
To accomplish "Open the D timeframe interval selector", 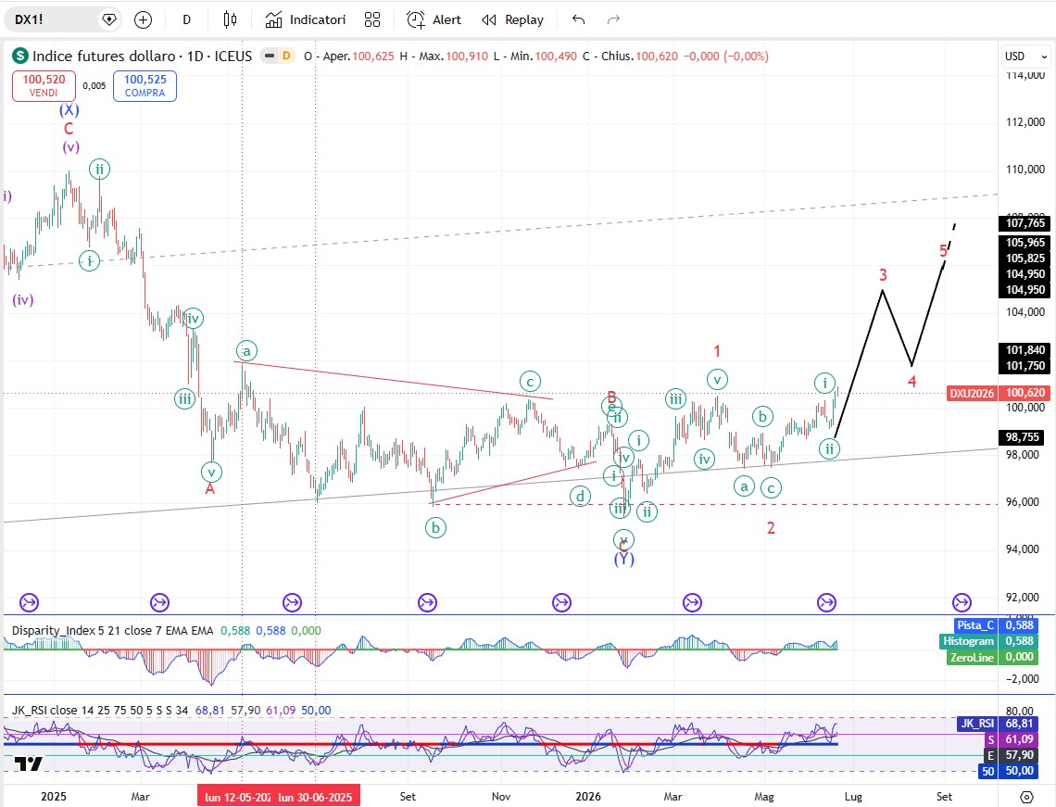I will pyautogui.click(x=186, y=20).
